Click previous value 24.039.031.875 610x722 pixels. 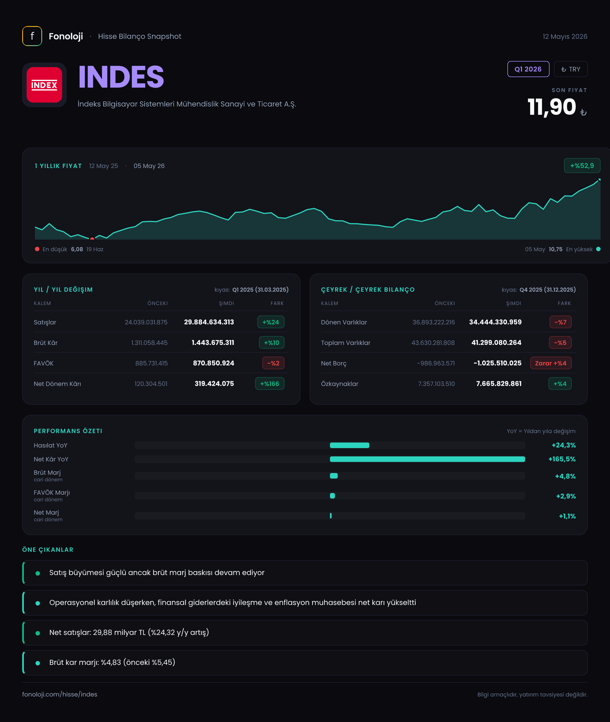pyautogui.click(x=146, y=322)
